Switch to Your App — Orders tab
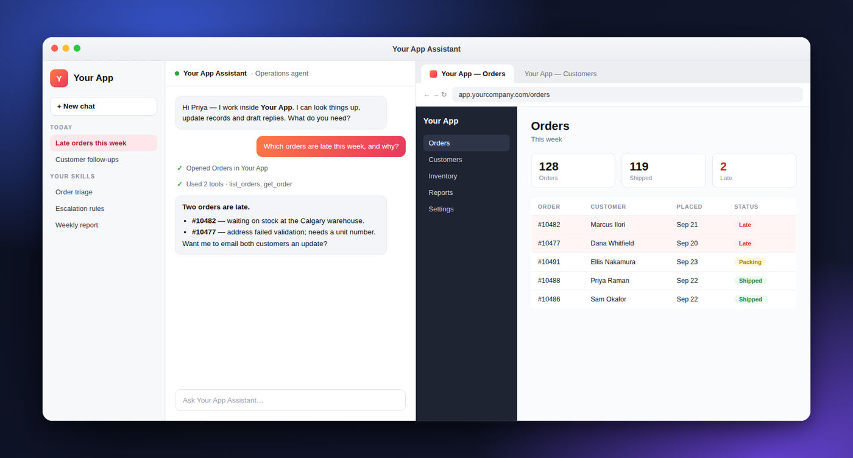The height and width of the screenshot is (458, 853). (467, 74)
